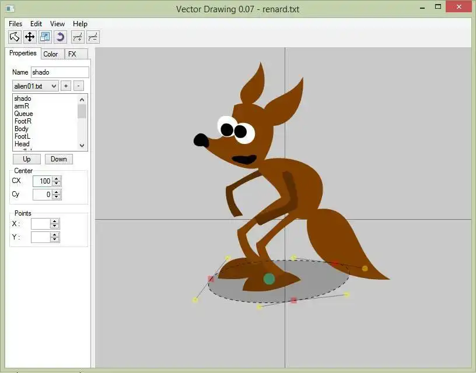Select FootL in the shape list

click(23, 136)
